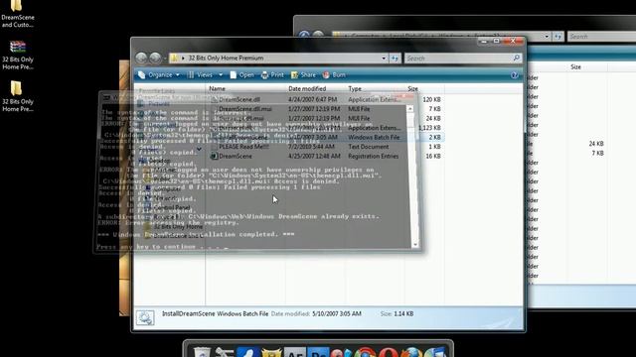Sort files by the Type column
636x357 pixels.
pos(355,88)
